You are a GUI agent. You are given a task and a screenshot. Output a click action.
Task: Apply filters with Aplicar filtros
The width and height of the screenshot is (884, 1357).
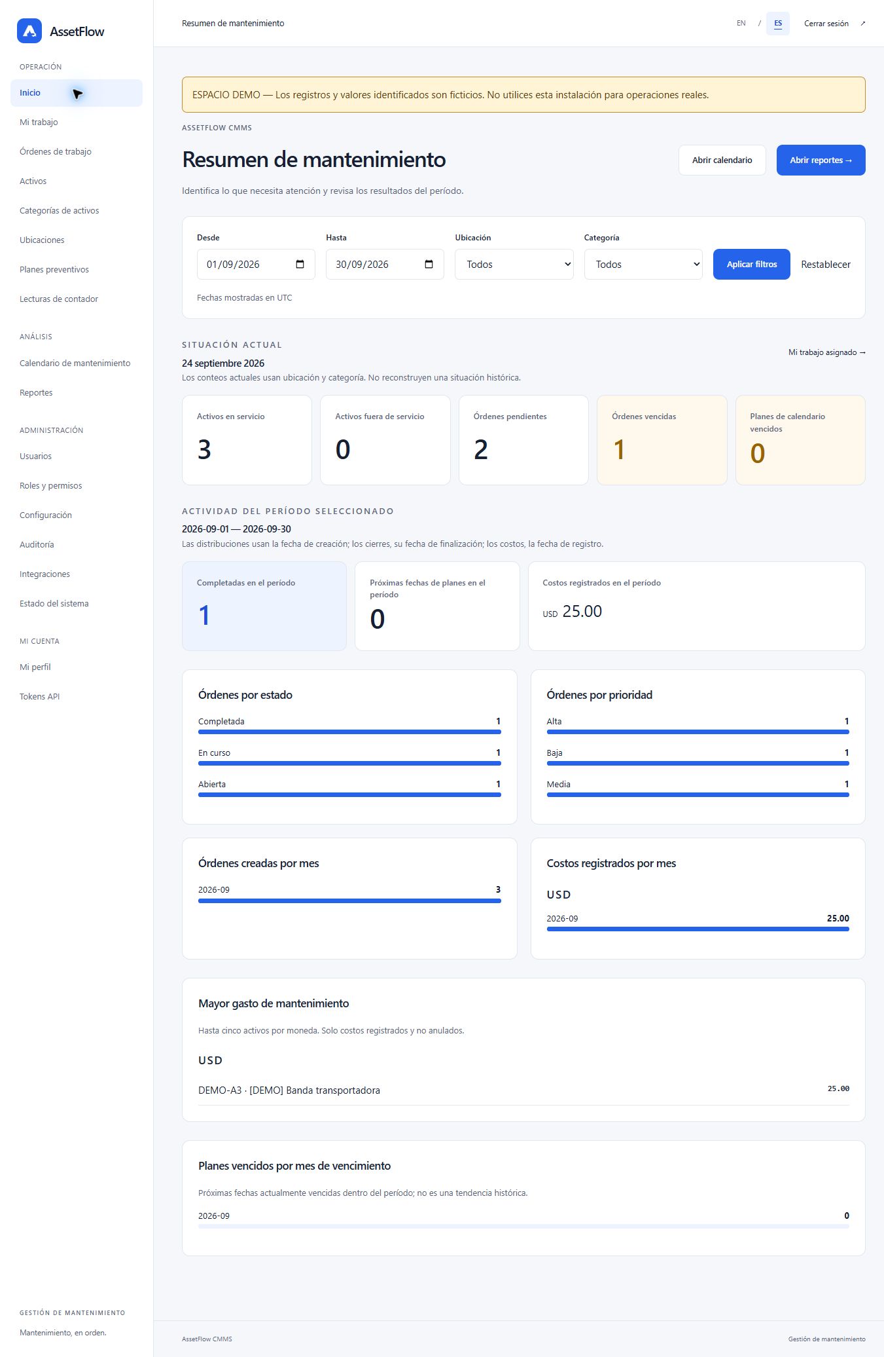point(751,265)
